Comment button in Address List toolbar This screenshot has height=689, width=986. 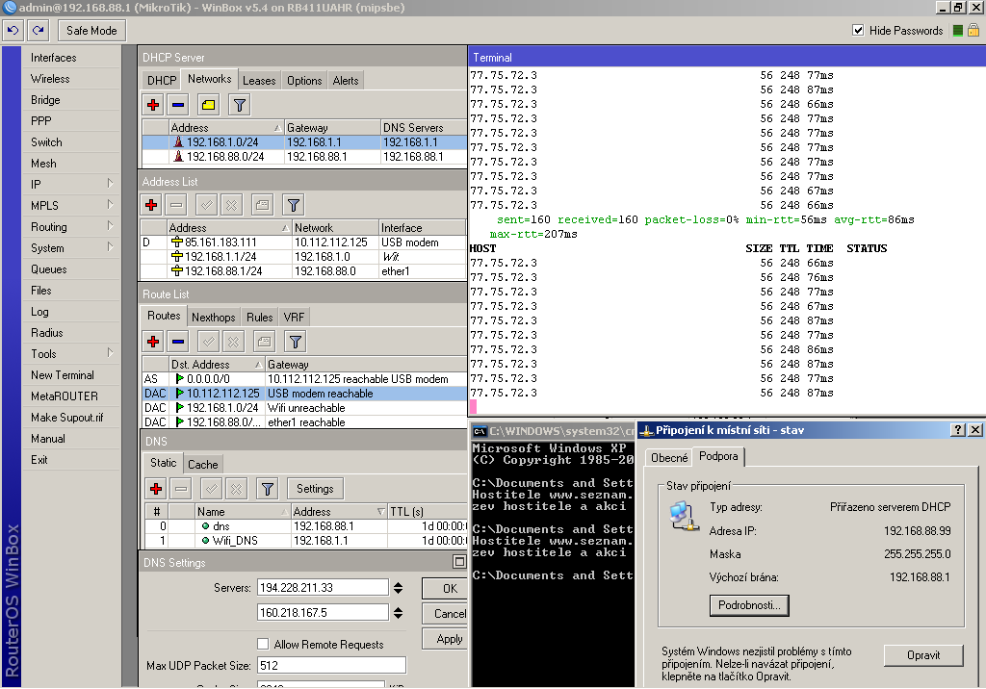262,205
